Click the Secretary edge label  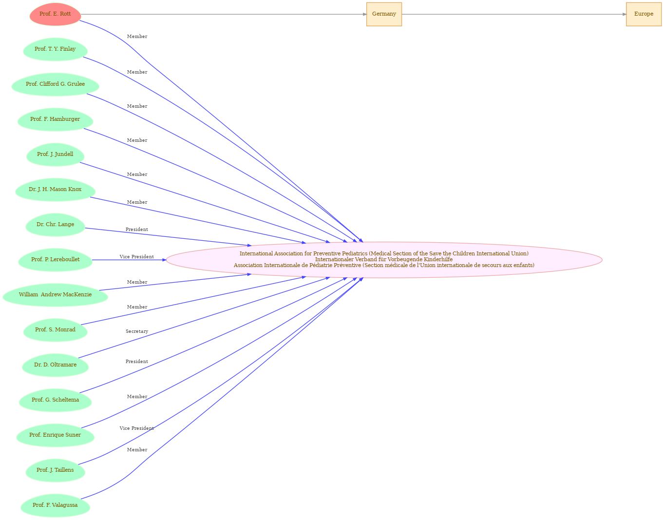click(x=137, y=331)
